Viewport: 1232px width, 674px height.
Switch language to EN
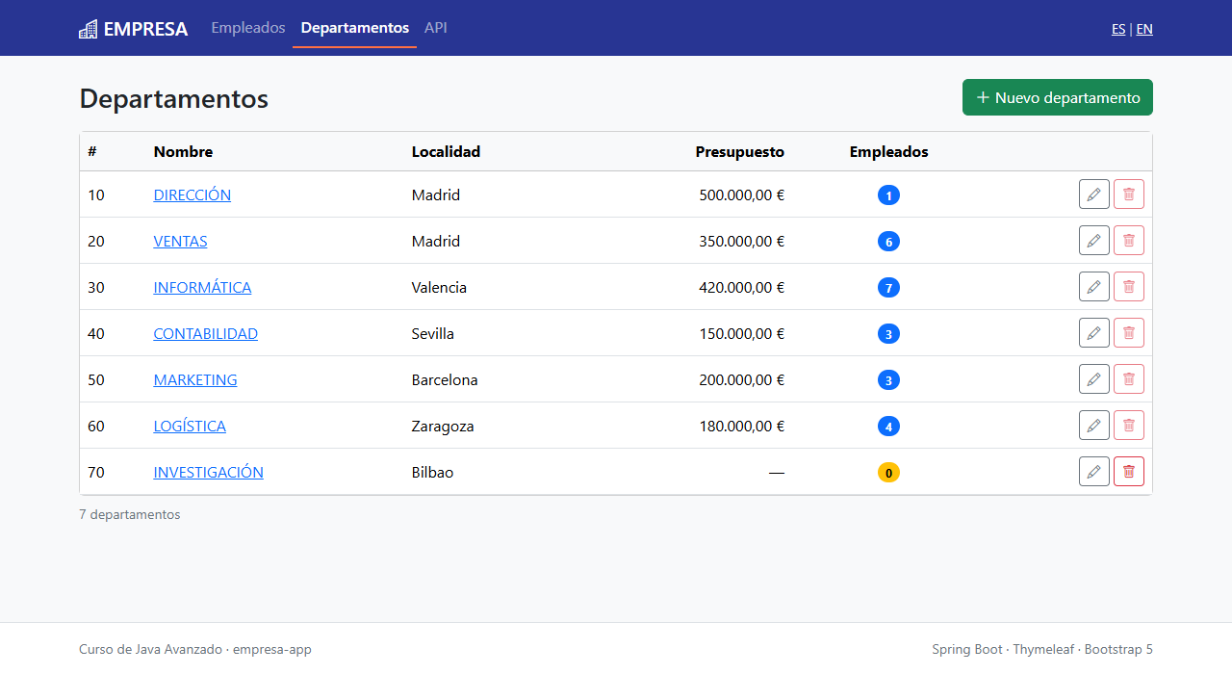coord(1144,29)
